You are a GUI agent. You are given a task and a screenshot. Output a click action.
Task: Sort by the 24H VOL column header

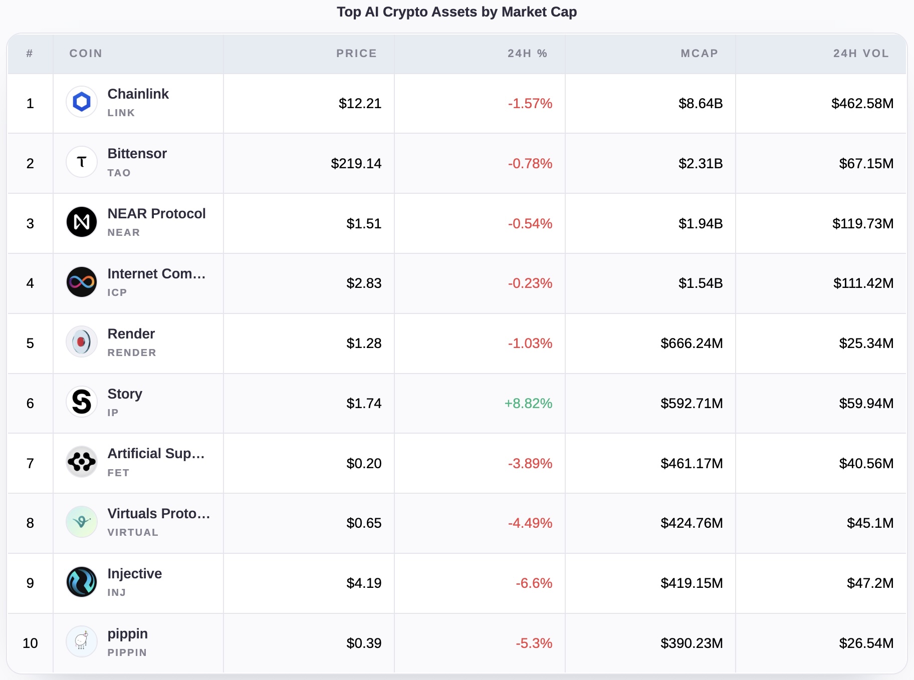tap(861, 54)
